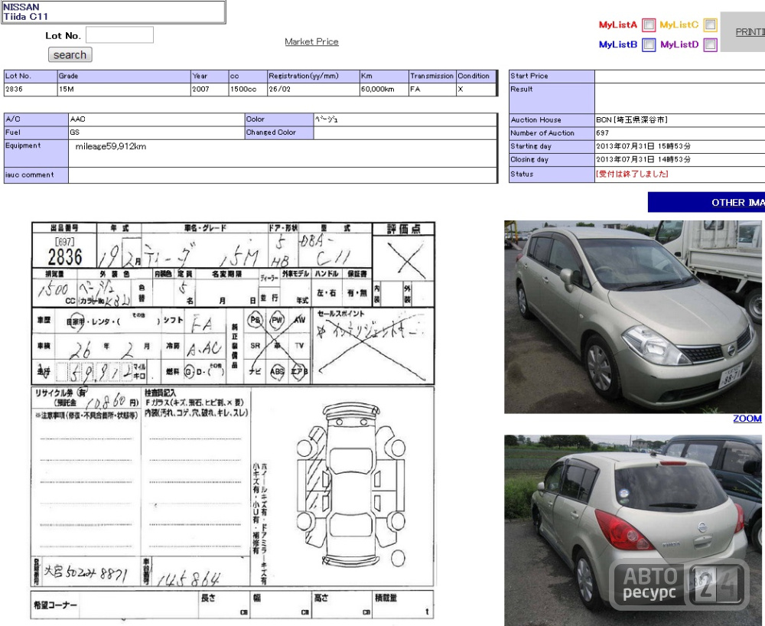
Task: Open the Market Price link
Action: pyautogui.click(x=311, y=41)
